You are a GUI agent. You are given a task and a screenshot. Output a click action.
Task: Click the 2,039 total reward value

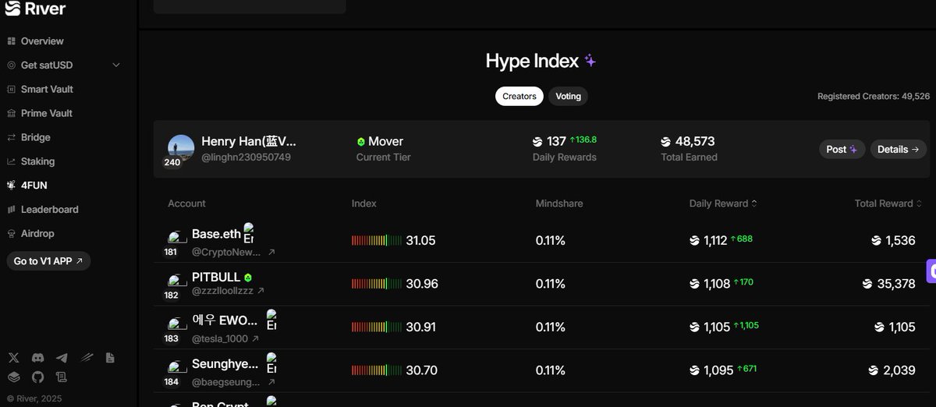[899, 370]
